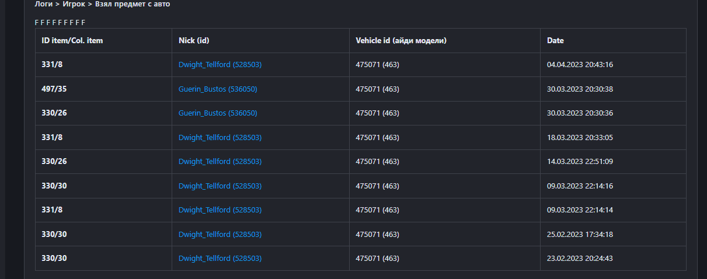Click the Взял предмет с авто breadcrumb

tap(133, 4)
